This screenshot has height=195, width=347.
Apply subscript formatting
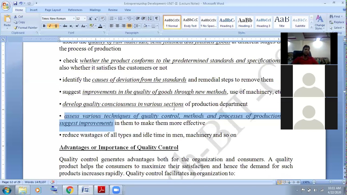(71, 26)
